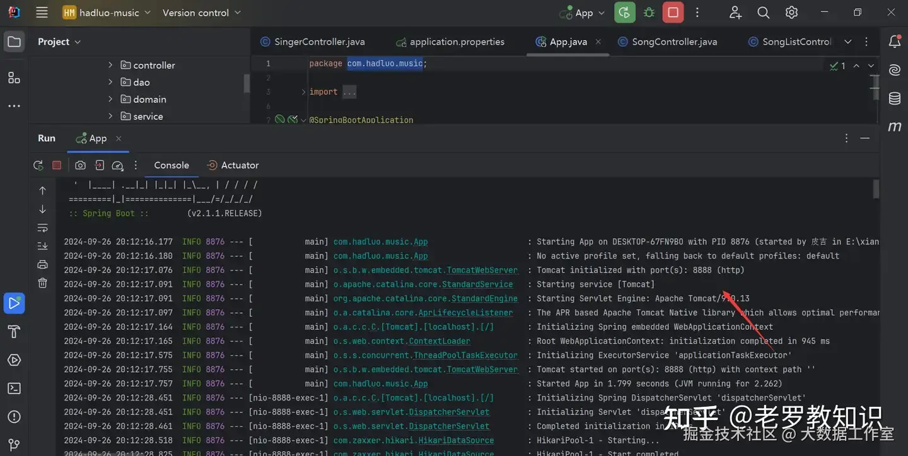Switch to application.properties tab
Image resolution: width=908 pixels, height=456 pixels.
(x=450, y=42)
